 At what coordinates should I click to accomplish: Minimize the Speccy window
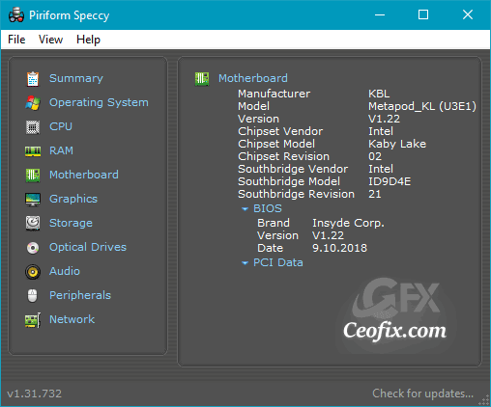point(380,14)
